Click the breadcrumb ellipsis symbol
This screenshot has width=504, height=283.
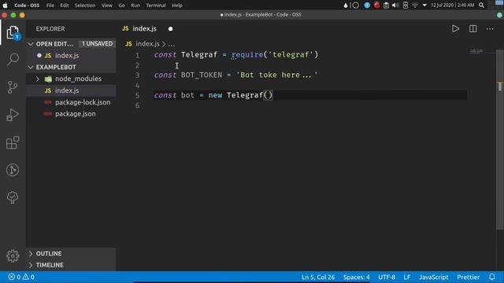172,44
